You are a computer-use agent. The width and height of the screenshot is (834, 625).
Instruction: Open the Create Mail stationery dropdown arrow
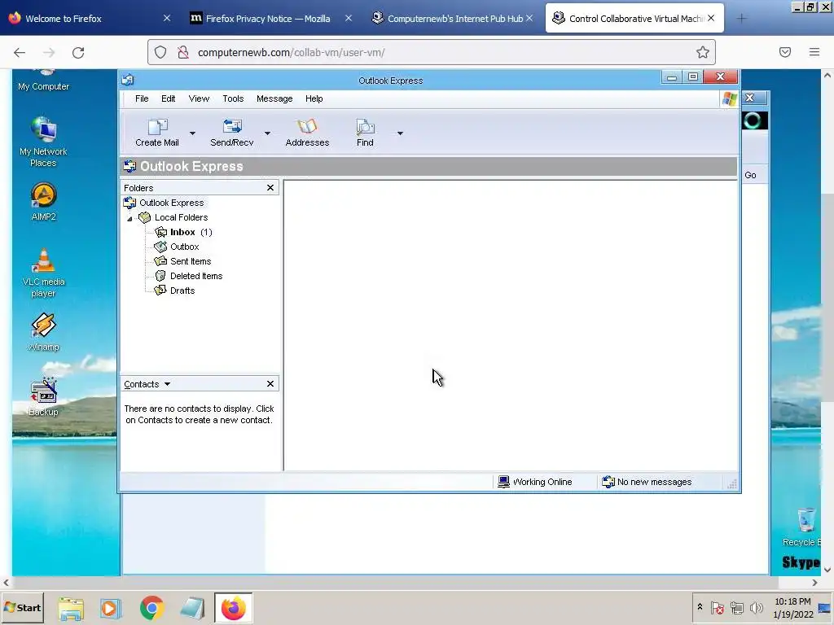click(x=192, y=133)
